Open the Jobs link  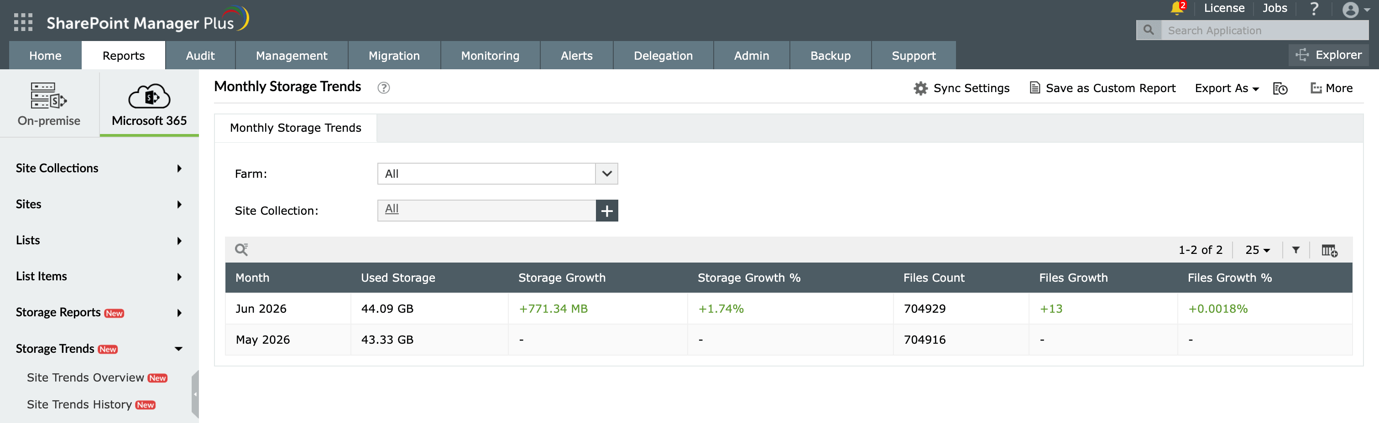point(1275,8)
